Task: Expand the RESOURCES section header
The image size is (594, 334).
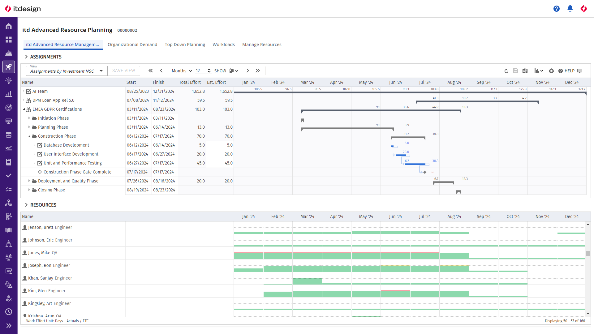Action: 26,205
